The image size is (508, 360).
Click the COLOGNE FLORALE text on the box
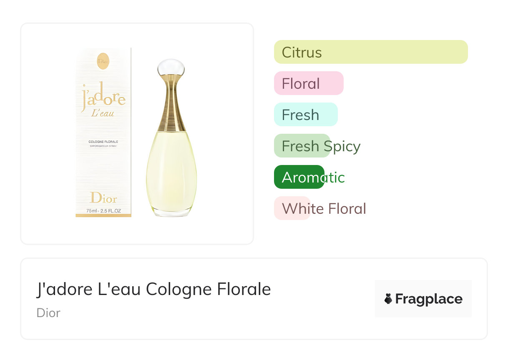click(103, 142)
